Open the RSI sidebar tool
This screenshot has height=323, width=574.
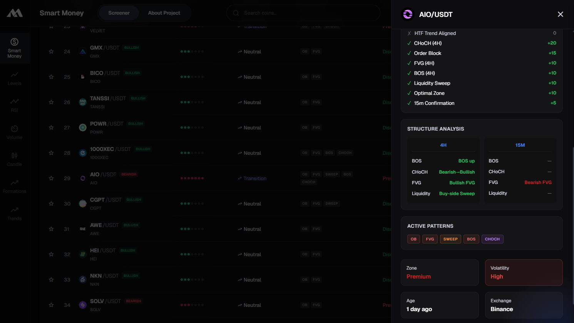pyautogui.click(x=15, y=105)
